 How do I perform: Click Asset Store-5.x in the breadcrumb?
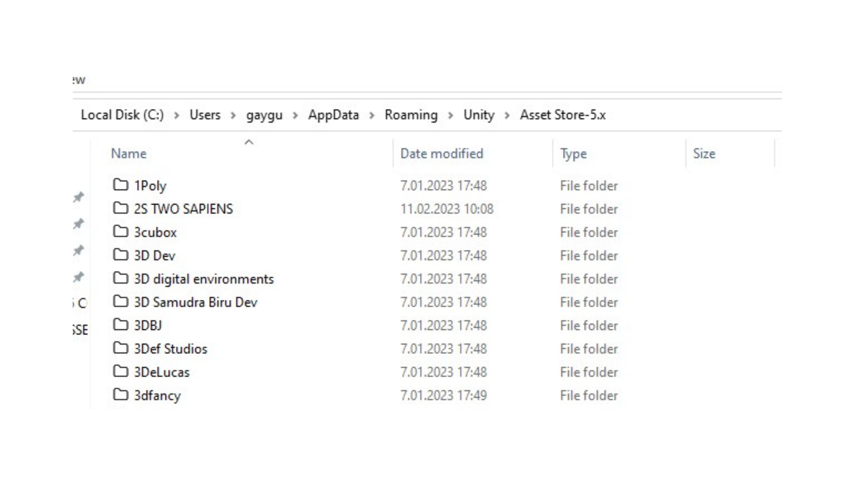tap(563, 115)
